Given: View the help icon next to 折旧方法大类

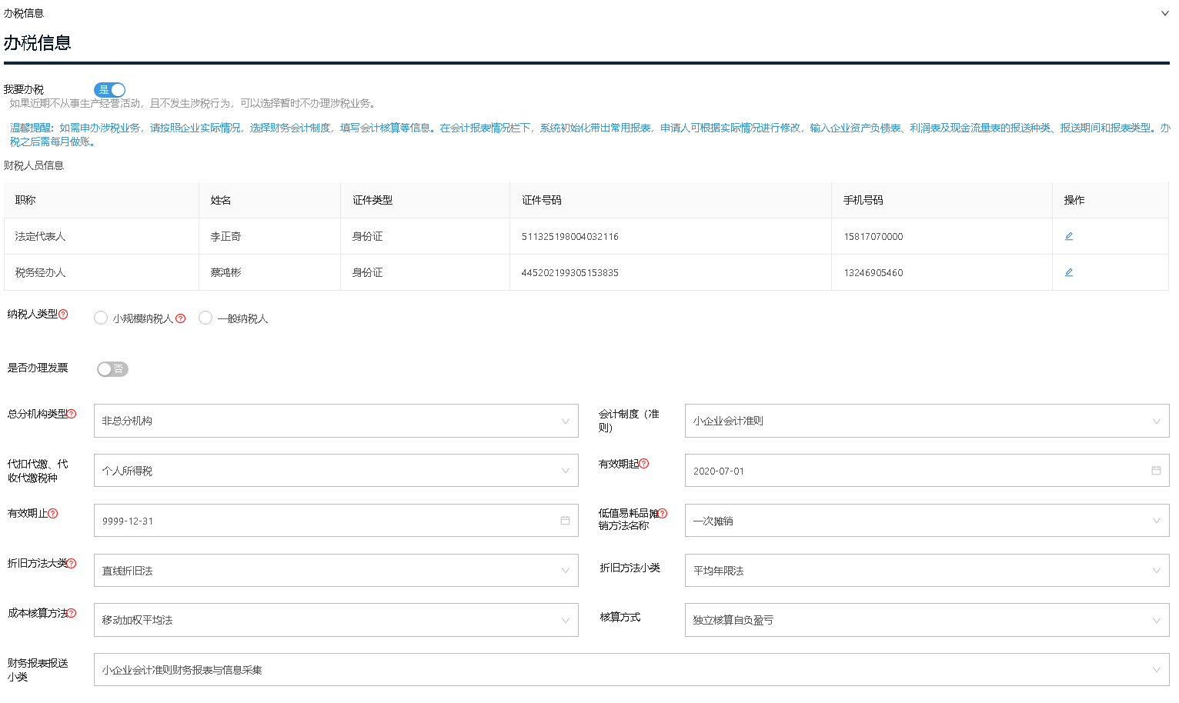Looking at the screenshot, I should 71,563.
